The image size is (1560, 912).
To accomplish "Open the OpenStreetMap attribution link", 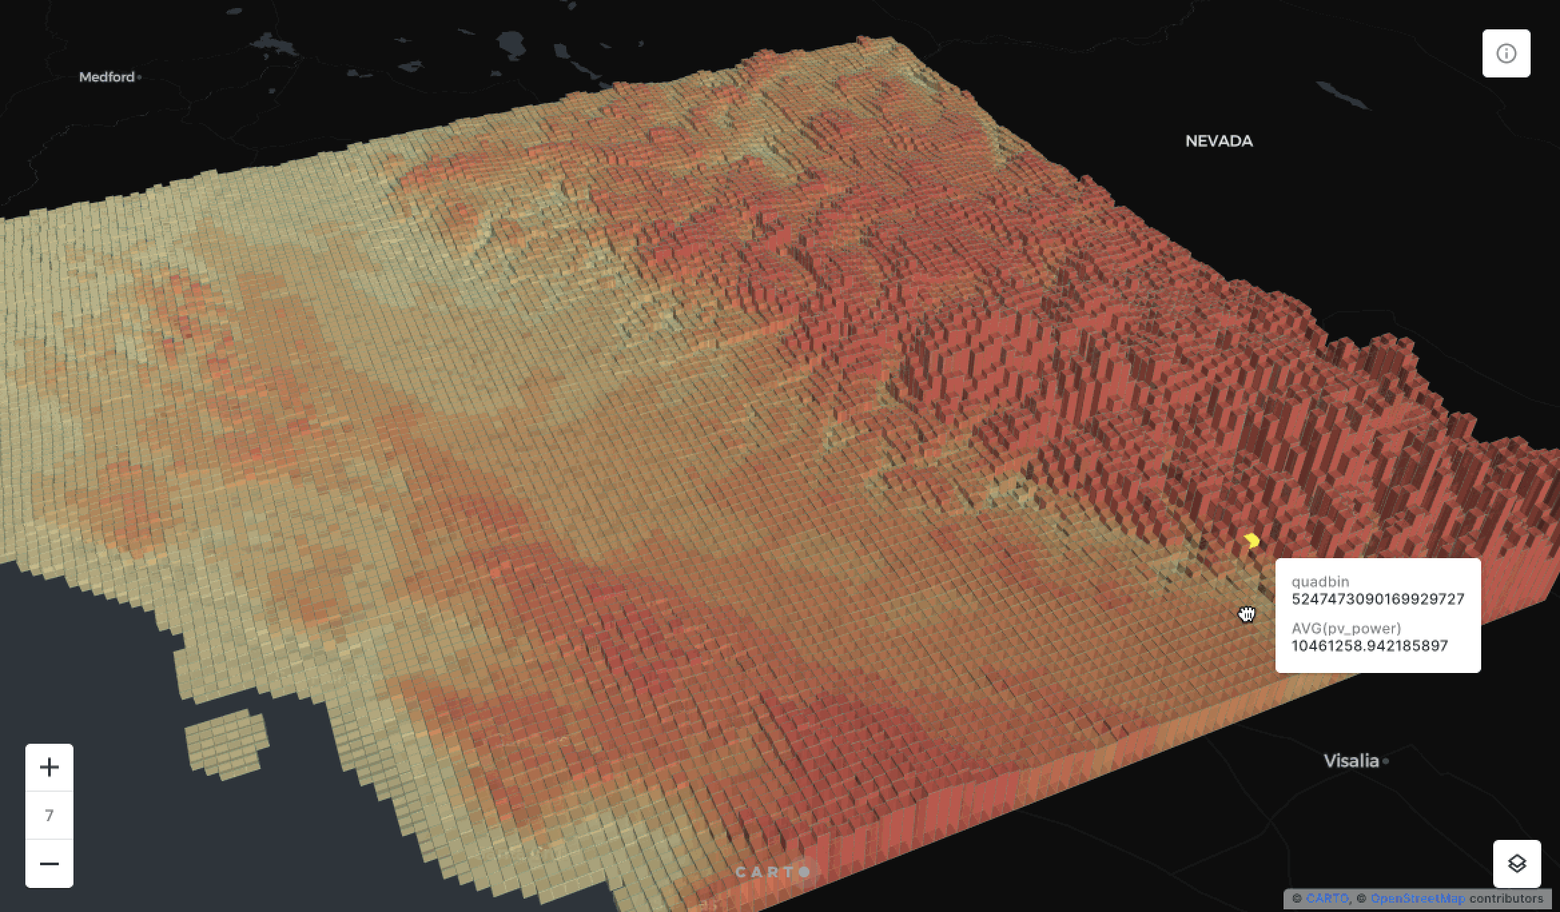I will pyautogui.click(x=1417, y=898).
